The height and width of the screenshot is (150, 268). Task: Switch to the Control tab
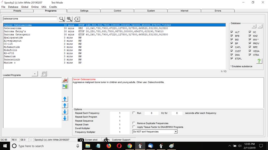[118, 11]
